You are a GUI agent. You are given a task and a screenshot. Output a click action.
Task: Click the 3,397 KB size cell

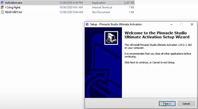[x=129, y=3]
